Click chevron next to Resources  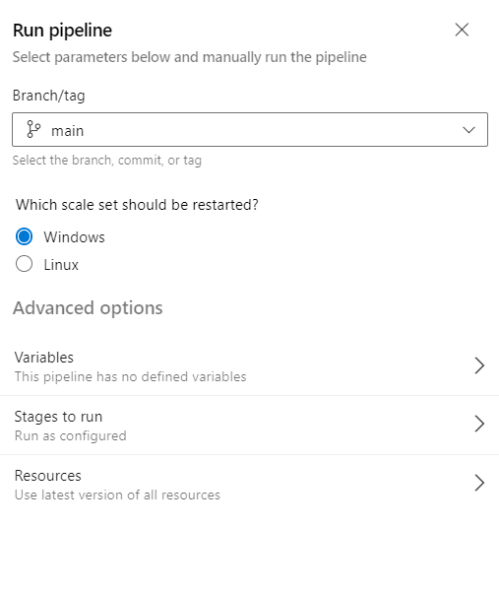[x=479, y=483]
